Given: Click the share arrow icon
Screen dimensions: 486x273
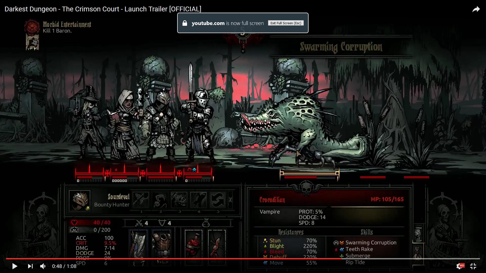Looking at the screenshot, I should point(476,9).
